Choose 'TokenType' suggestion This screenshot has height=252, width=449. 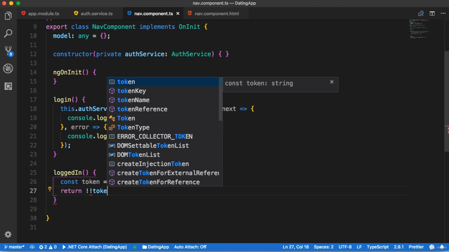pos(163,128)
